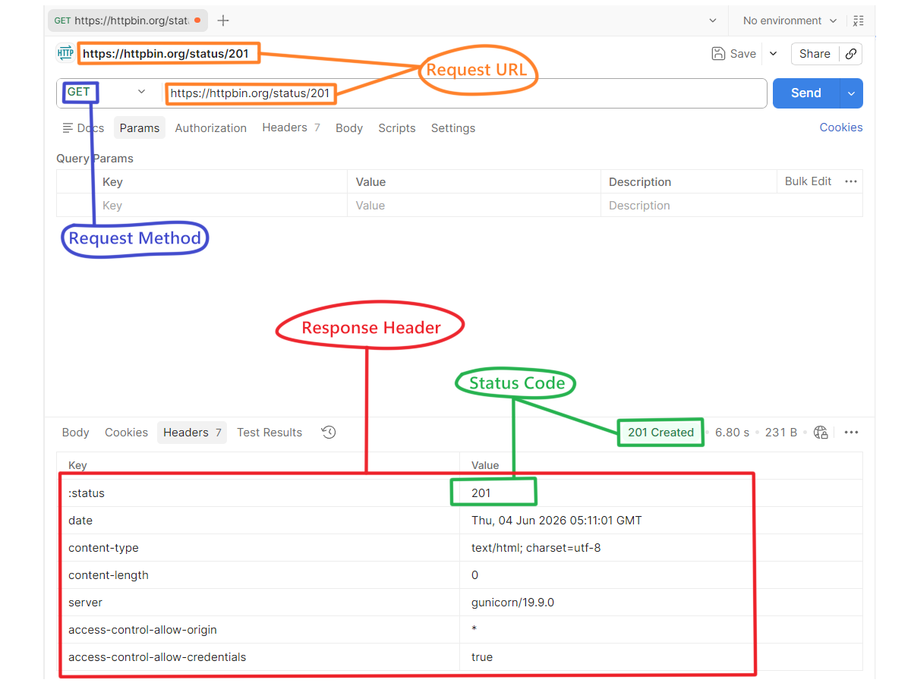Select value text/html; charset=utf-8
Image resolution: width=911 pixels, height=683 pixels.
(536, 548)
